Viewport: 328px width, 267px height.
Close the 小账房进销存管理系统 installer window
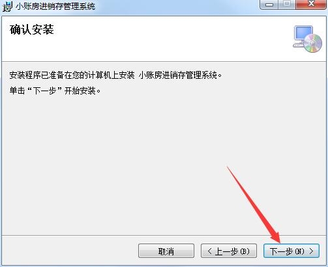point(311,5)
